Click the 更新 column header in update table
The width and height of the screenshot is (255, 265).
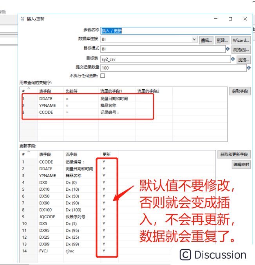click(x=107, y=154)
